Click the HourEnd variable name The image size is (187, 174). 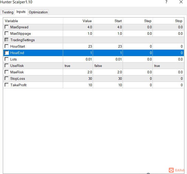coord(17,53)
